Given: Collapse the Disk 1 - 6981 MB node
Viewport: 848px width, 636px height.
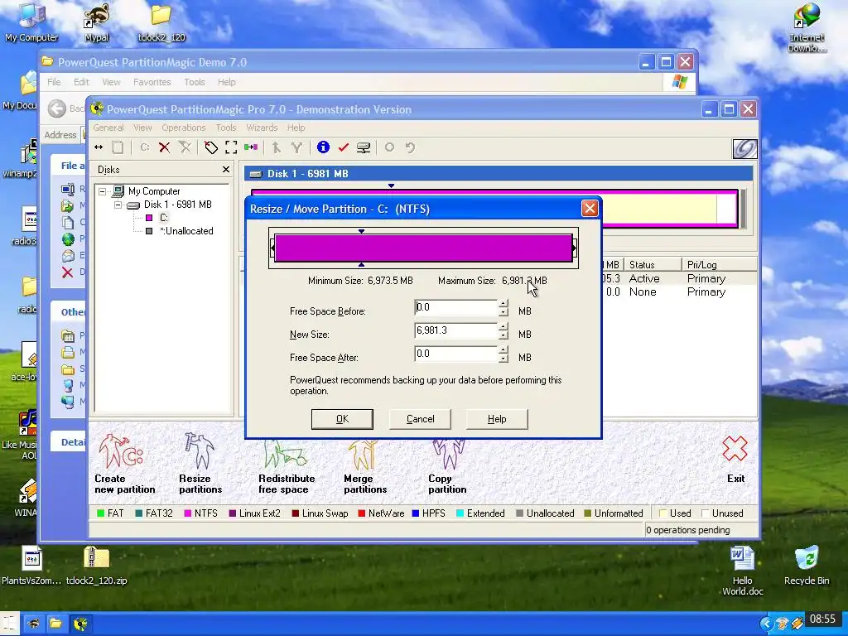Looking at the screenshot, I should [x=118, y=205].
